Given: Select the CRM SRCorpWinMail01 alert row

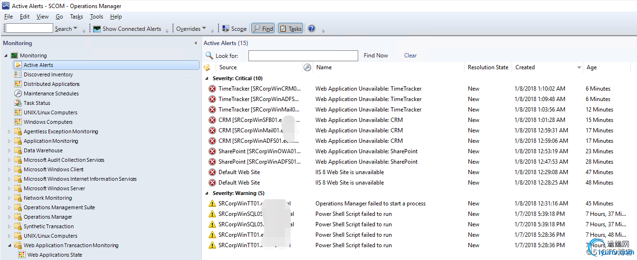Looking at the screenshot, I should point(419,130).
